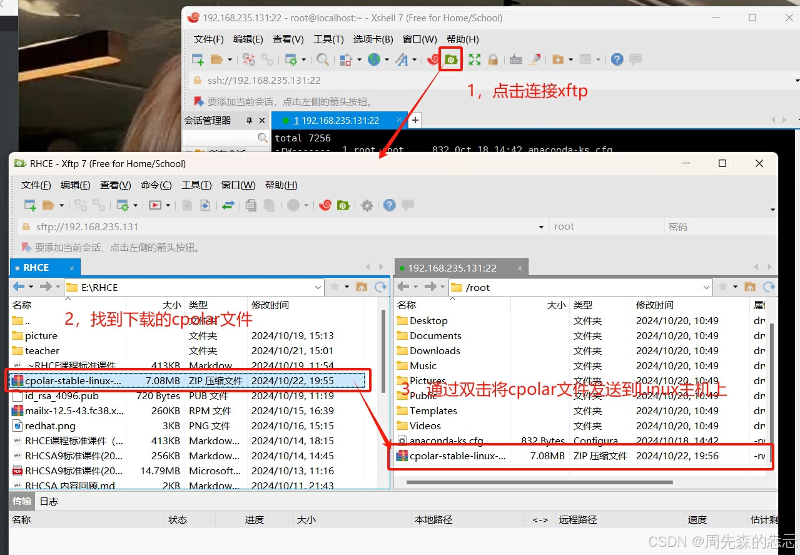Click the 密码 password field in Xftp
The image size is (800, 555).
point(721,227)
